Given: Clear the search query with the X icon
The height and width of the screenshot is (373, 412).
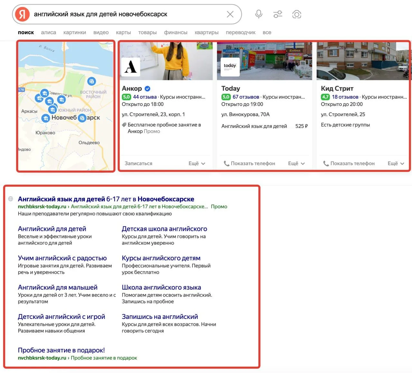Looking at the screenshot, I should point(230,14).
